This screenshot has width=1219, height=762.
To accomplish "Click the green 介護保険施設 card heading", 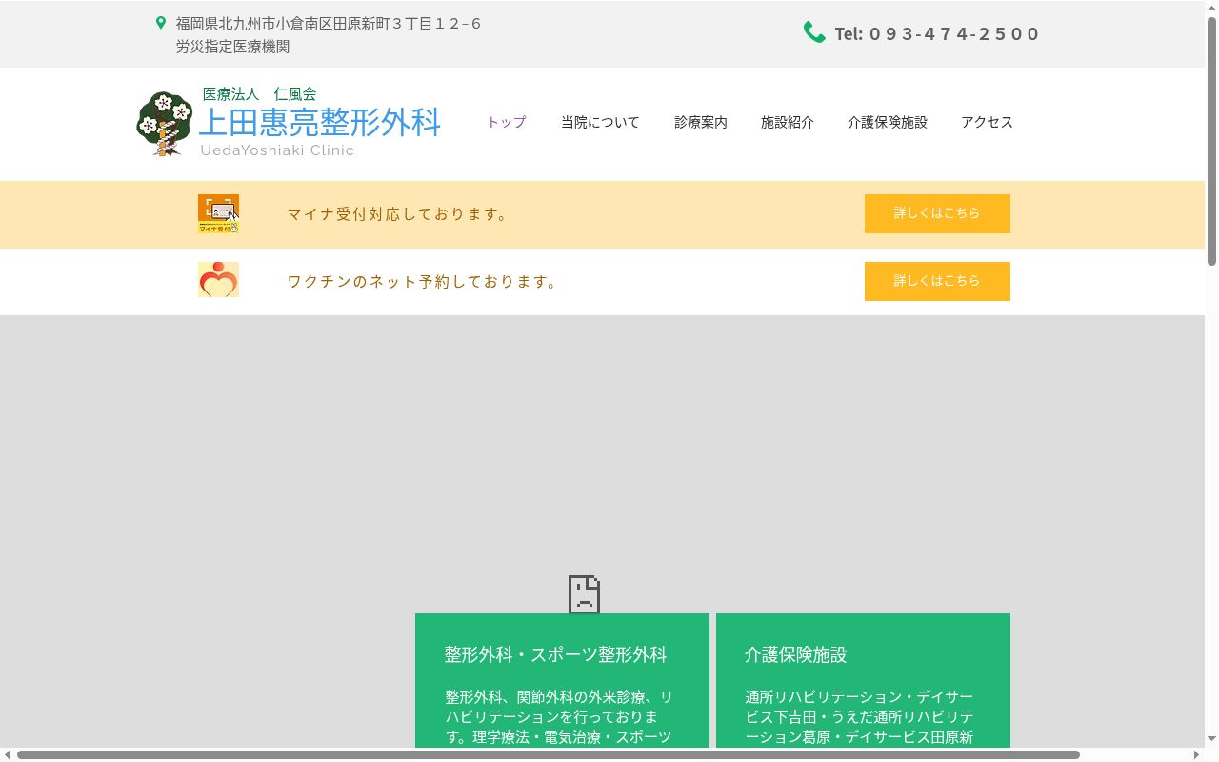I will pos(796,654).
